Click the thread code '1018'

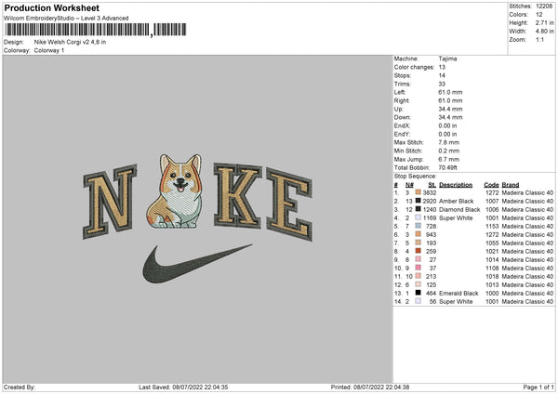(x=492, y=276)
